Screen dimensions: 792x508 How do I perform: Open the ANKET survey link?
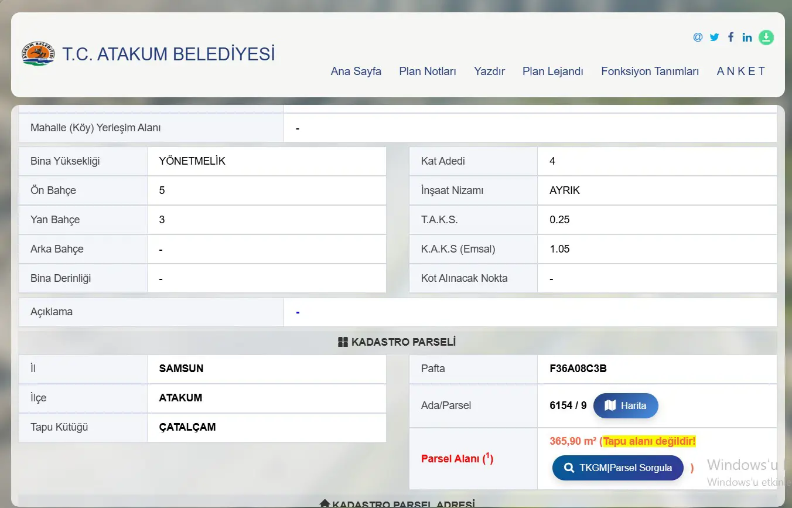click(741, 71)
